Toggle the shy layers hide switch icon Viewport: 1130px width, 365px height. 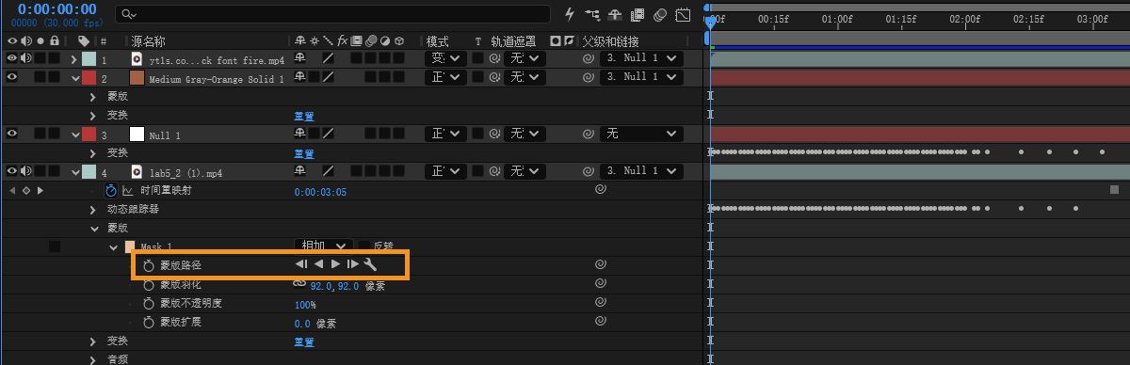coord(616,14)
